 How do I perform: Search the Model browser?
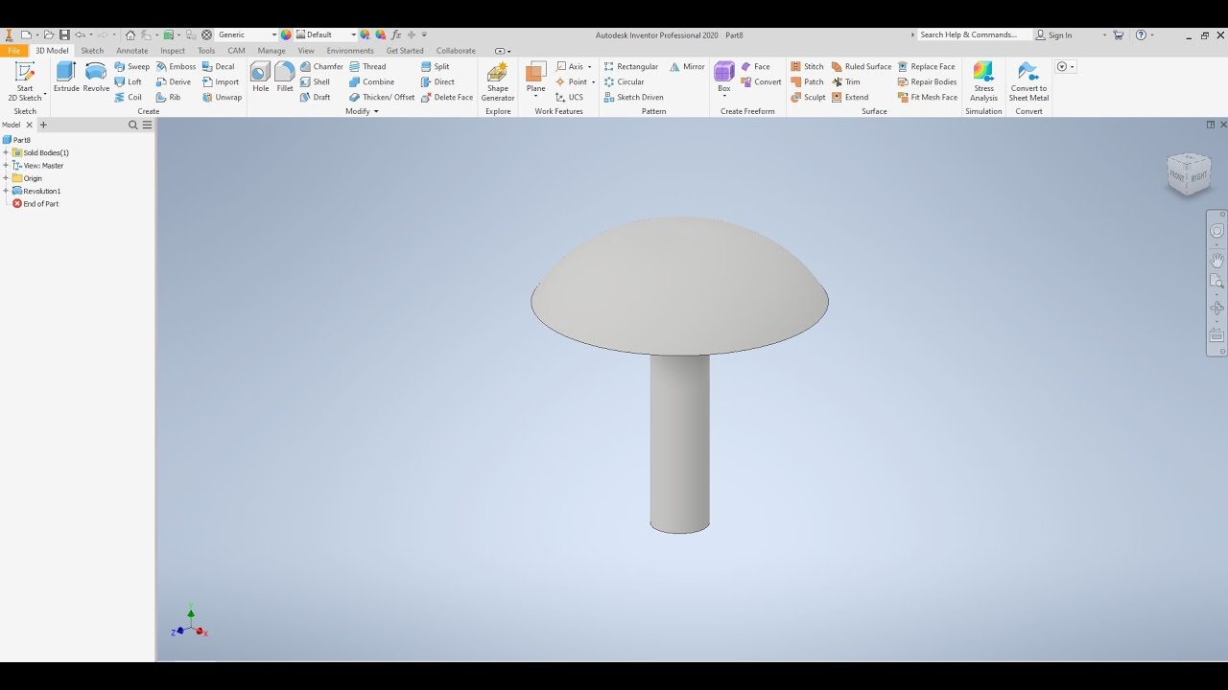(133, 125)
